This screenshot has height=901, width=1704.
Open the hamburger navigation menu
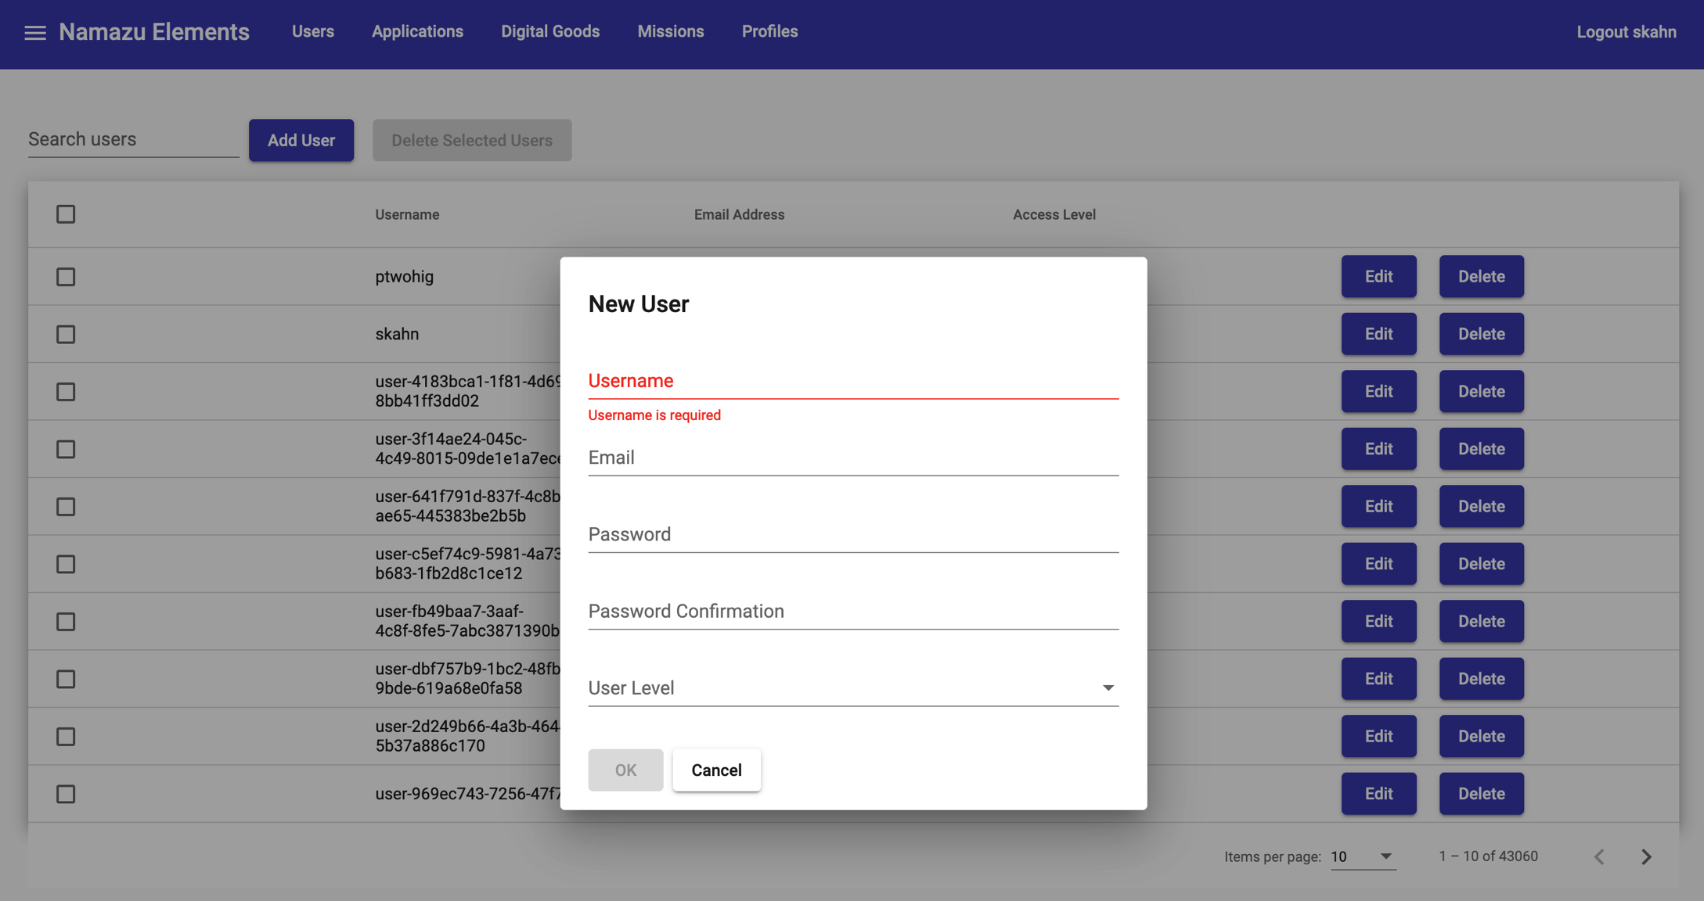pos(35,32)
